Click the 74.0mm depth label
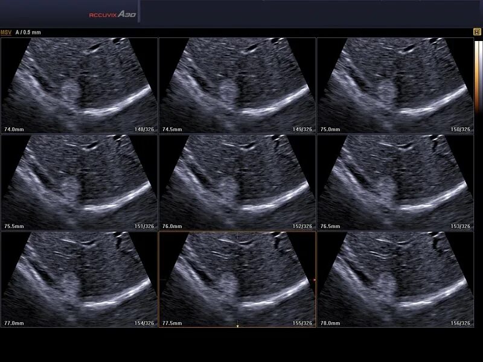 (x=14, y=129)
